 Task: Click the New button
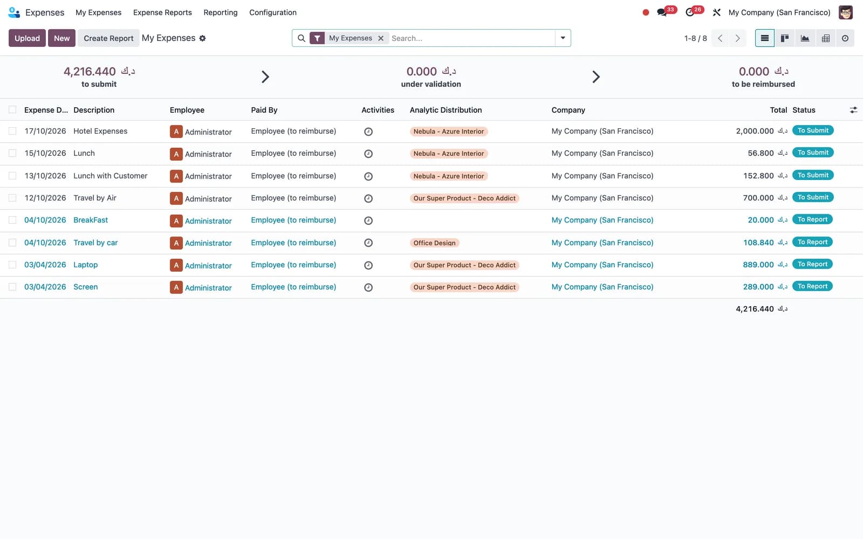(61, 38)
